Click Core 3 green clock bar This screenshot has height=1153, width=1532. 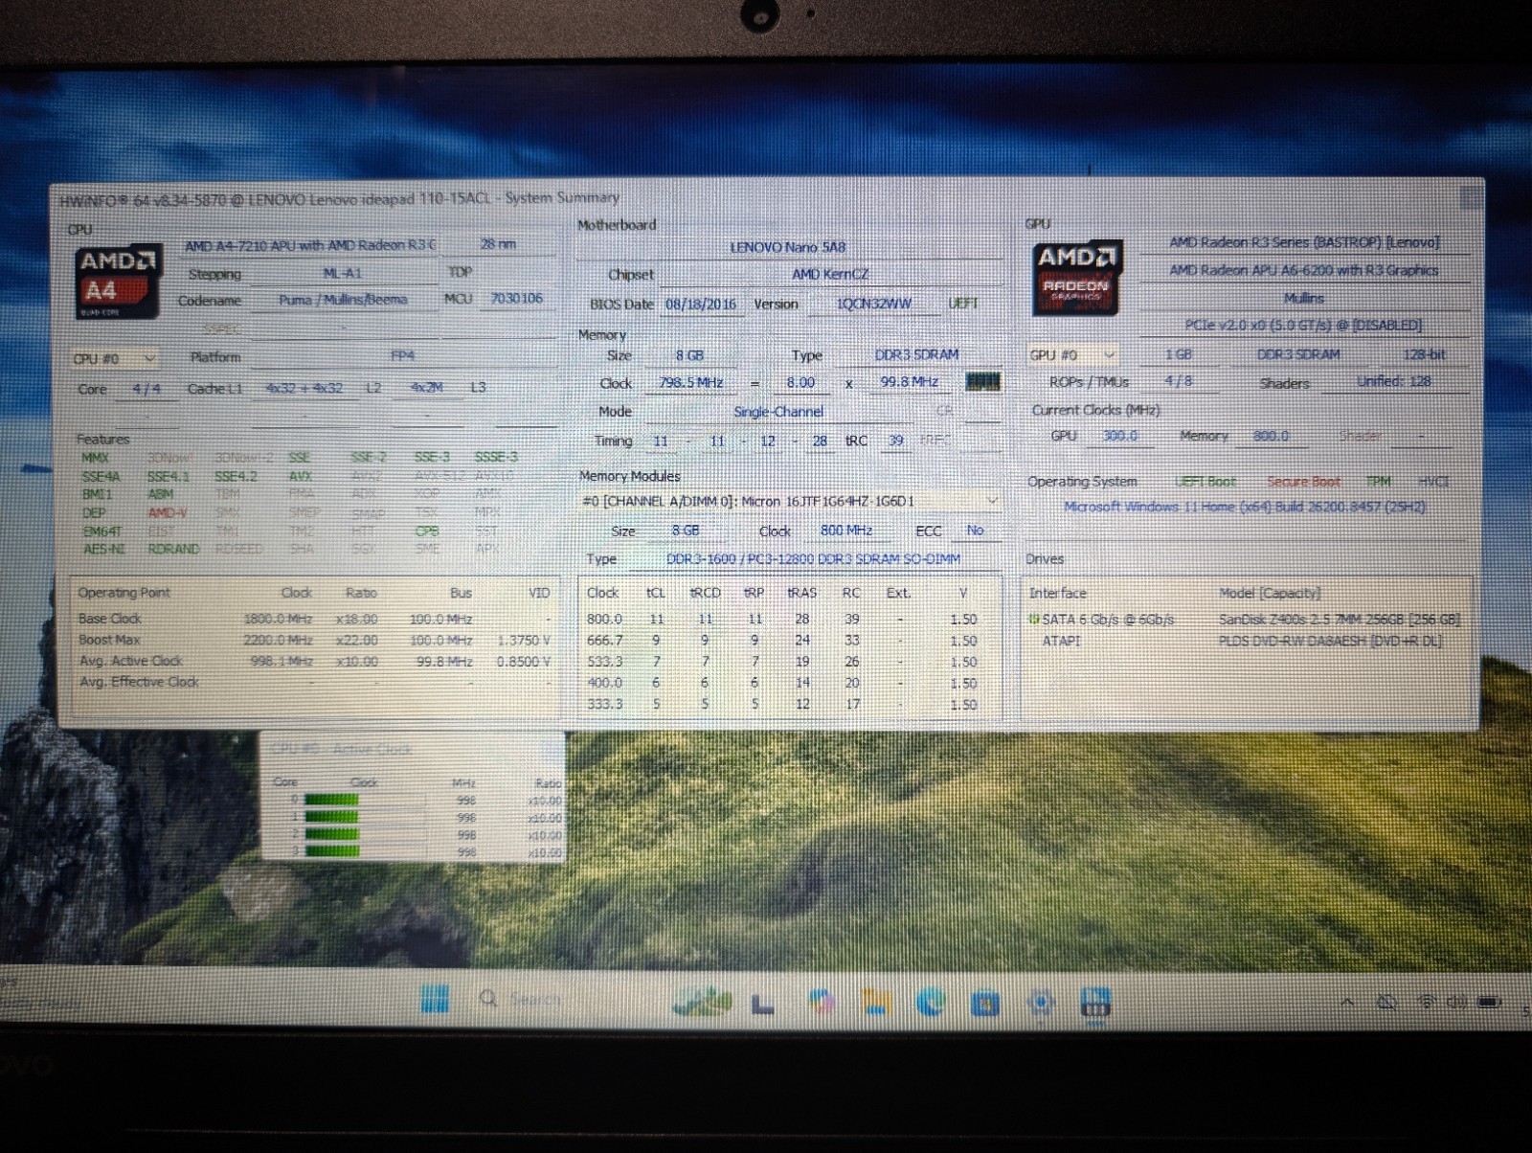(330, 851)
